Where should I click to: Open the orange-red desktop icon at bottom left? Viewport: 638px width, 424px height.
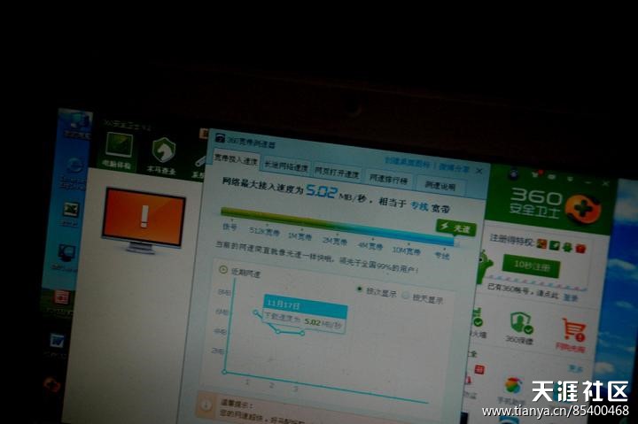[51, 384]
